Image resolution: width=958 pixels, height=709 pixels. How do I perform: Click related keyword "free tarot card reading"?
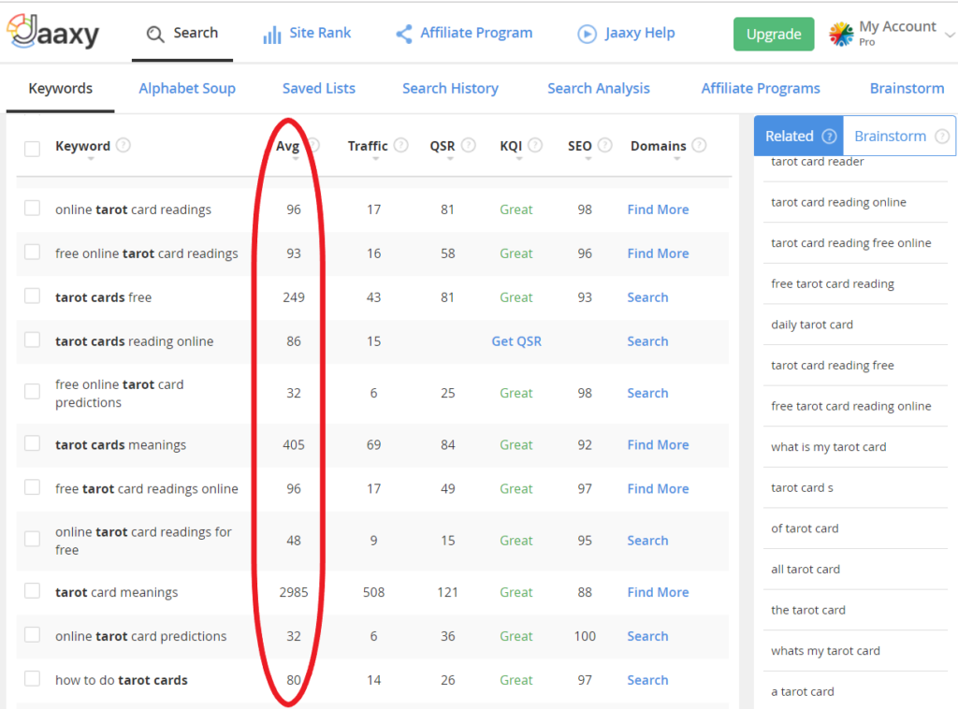click(832, 284)
